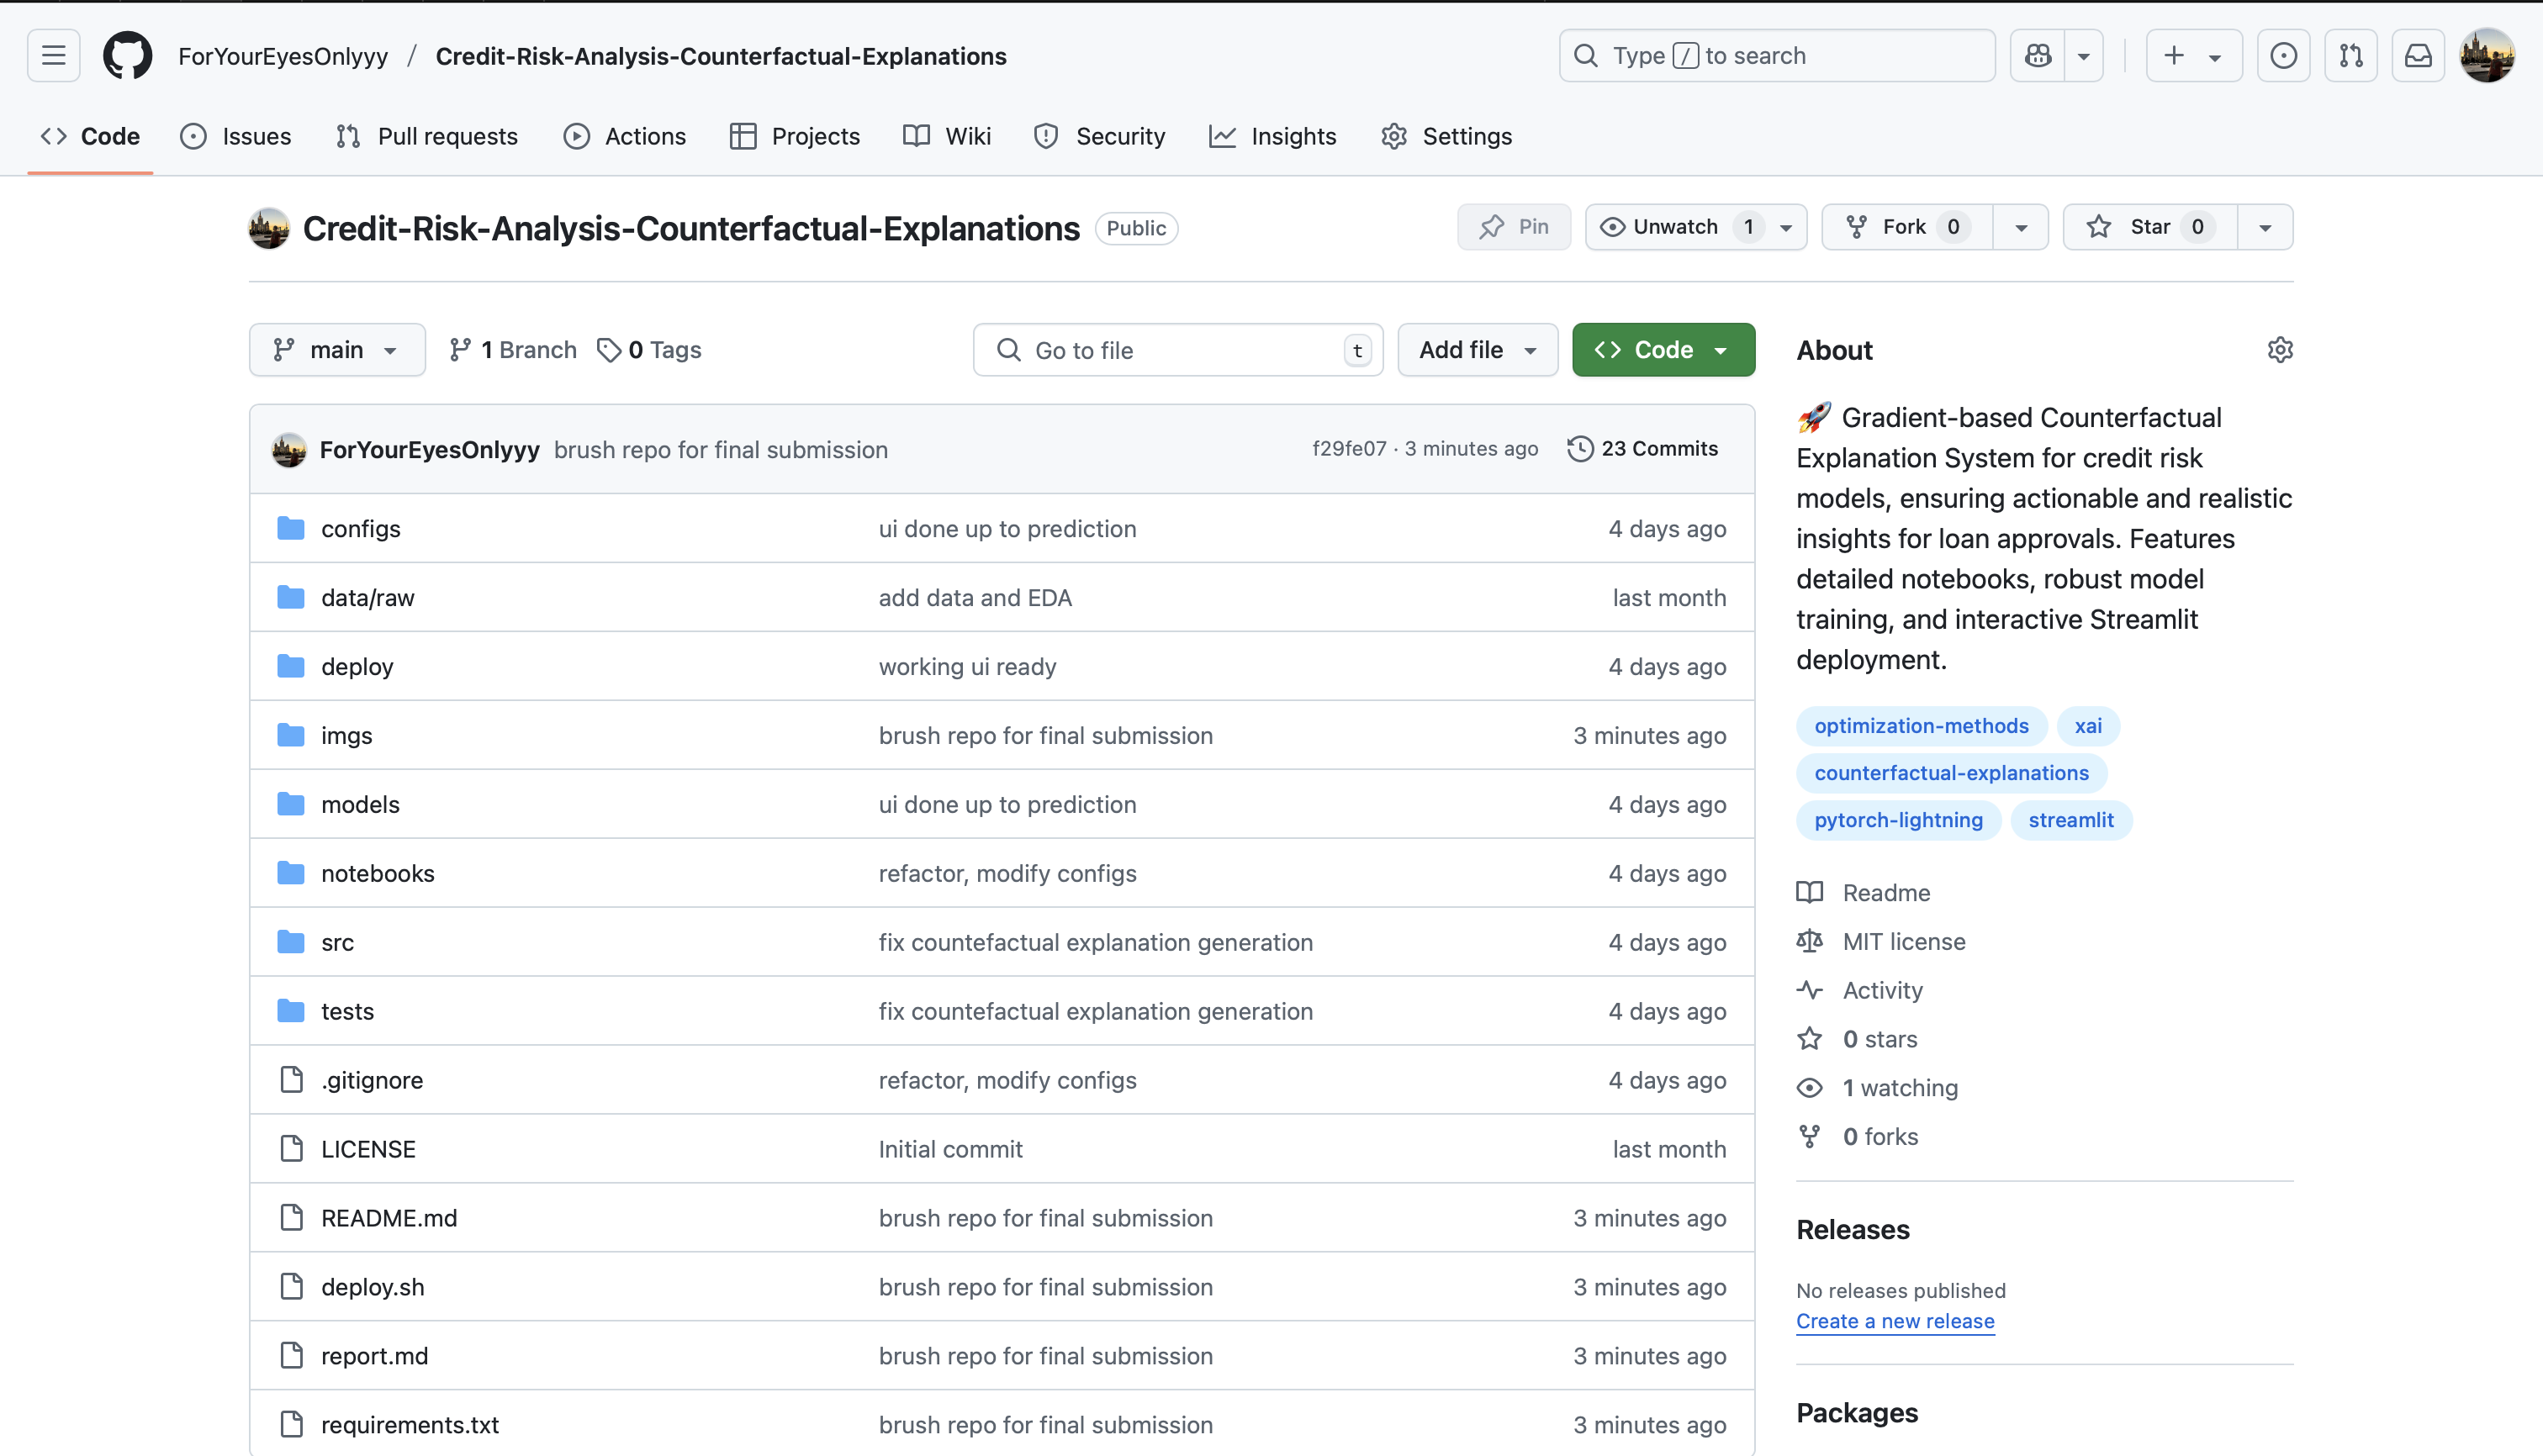The height and width of the screenshot is (1456, 2543).
Task: Pin the repository to profile
Action: [x=1514, y=227]
